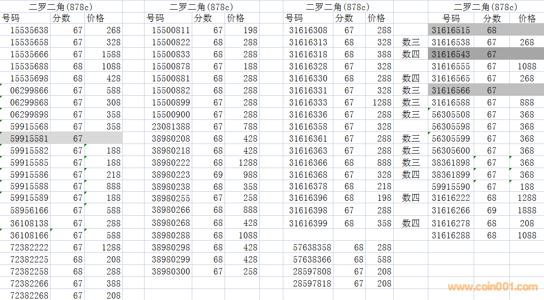Click the price cell showing 1888

(527, 210)
